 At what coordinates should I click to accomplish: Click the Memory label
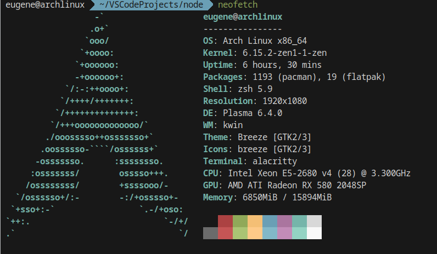(x=217, y=197)
